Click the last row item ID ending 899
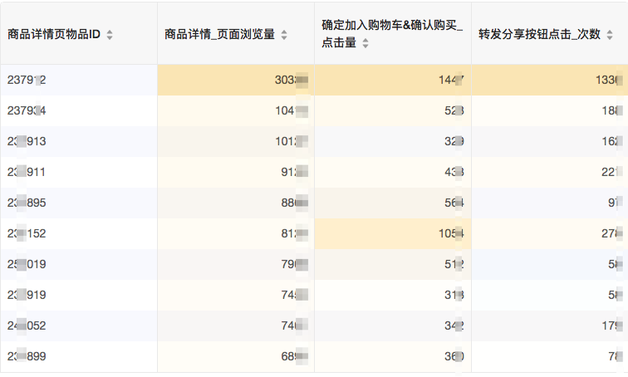628x377 pixels. click(x=27, y=357)
